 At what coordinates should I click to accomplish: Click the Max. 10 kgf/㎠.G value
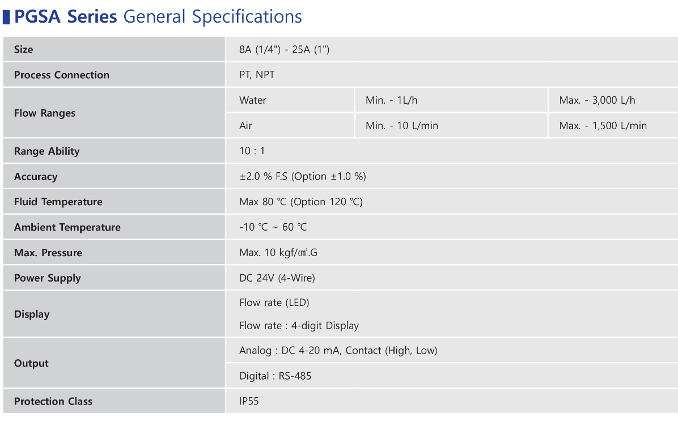click(278, 252)
